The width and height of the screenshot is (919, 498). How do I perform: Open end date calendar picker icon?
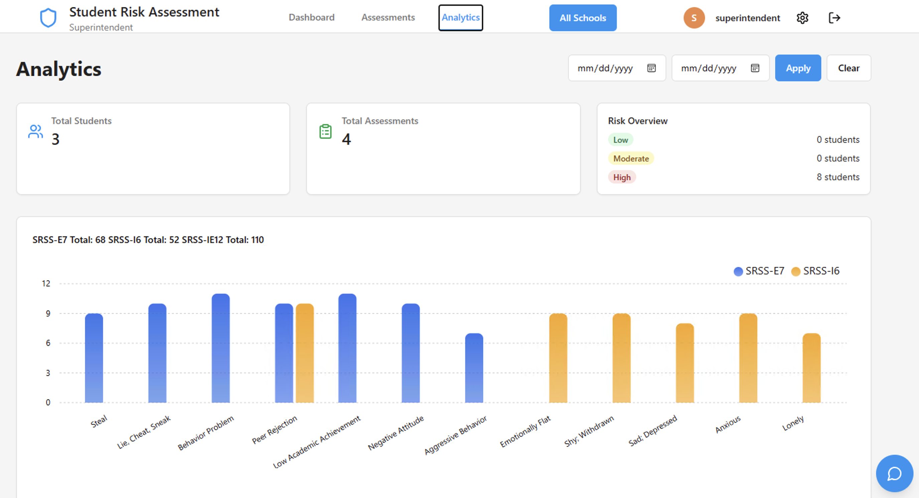coord(755,68)
